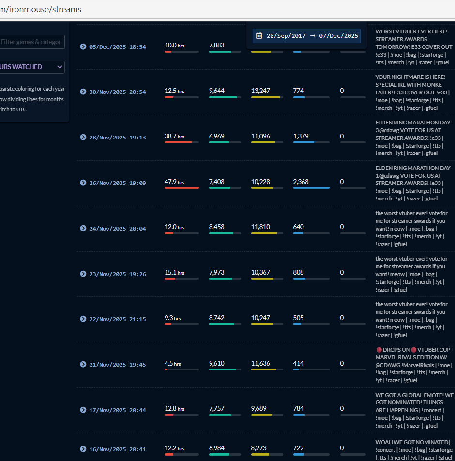Image resolution: width=455 pixels, height=461 pixels.
Task: Open the 28/Nov/2025 19:13 stream arrow icon
Action: tap(83, 138)
